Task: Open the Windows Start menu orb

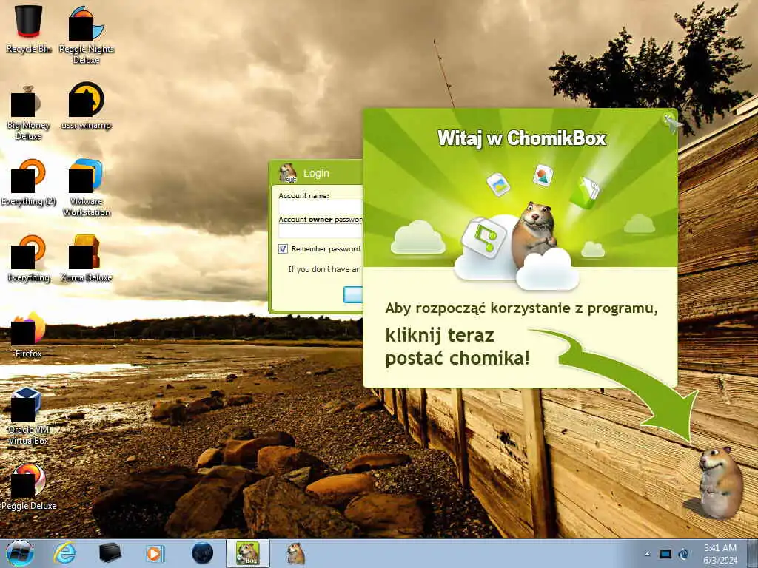Action: pyautogui.click(x=20, y=553)
